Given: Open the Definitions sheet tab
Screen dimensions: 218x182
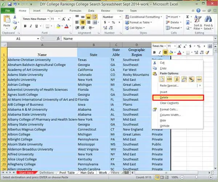Looking at the screenshot, I should click(x=47, y=173).
